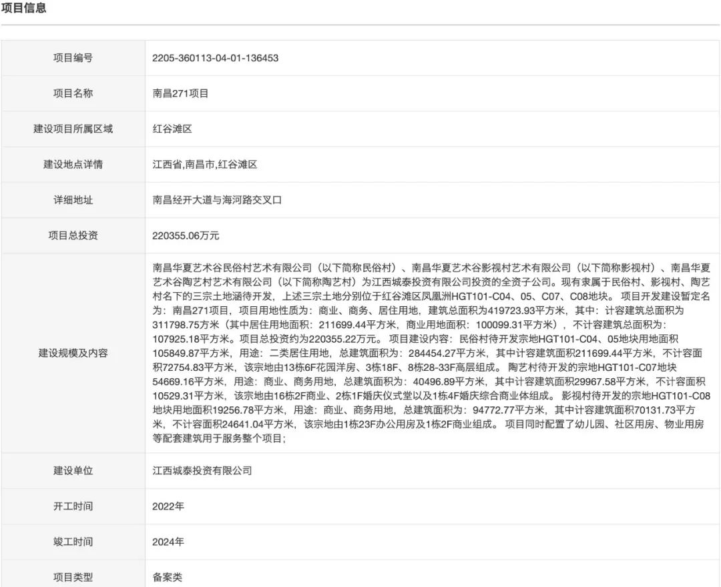Viewport: 721px width, 587px height.
Task: Click the 项目信息 page heading
Action: 23,9
